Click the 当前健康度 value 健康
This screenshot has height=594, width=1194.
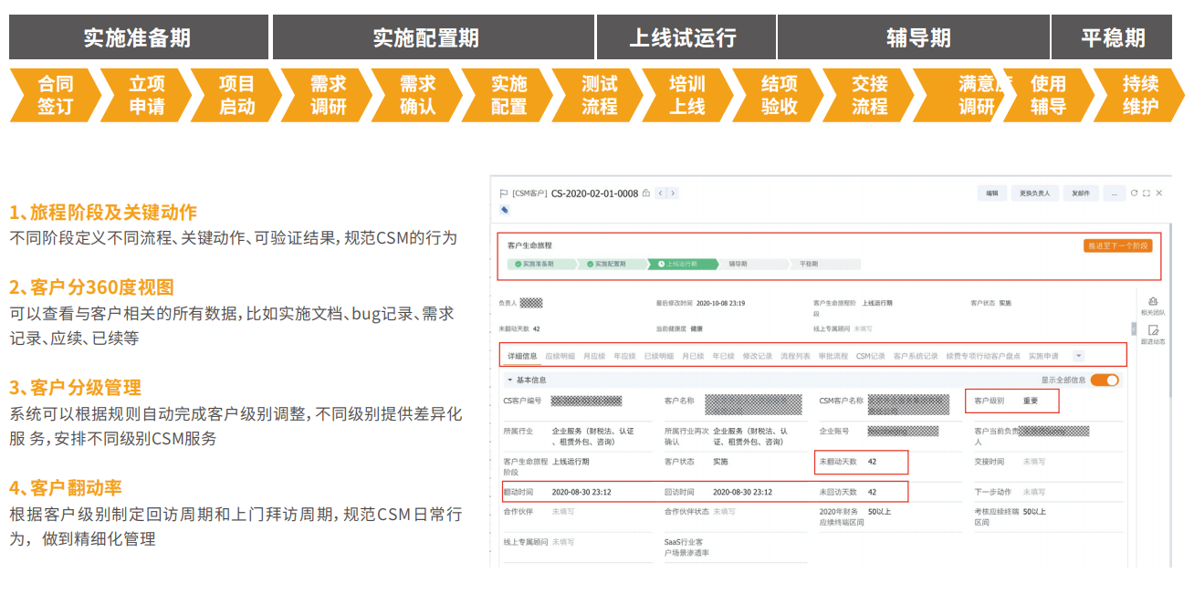click(x=696, y=328)
